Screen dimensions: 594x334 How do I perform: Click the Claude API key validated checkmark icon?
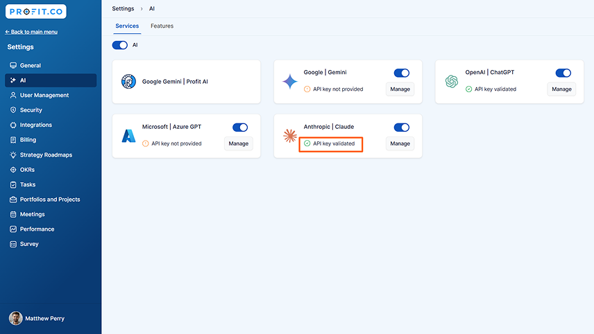pos(307,143)
